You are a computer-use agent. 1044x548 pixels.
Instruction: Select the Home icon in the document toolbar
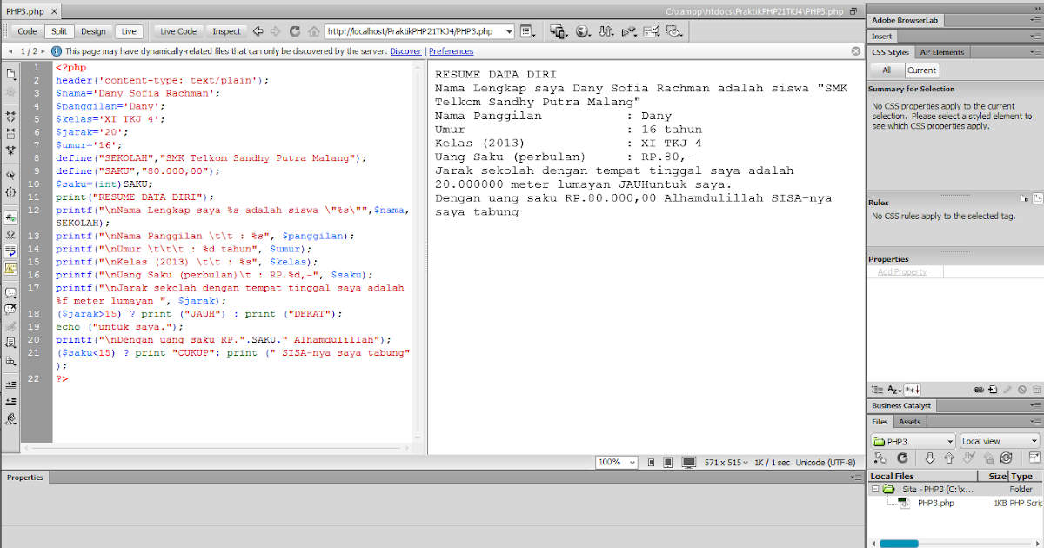pos(313,31)
